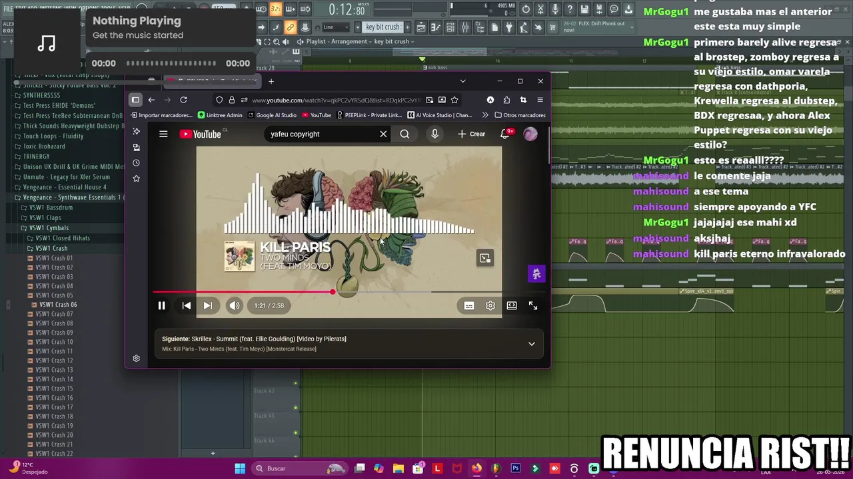Open 'key bit crush' pattern selector

(x=383, y=27)
